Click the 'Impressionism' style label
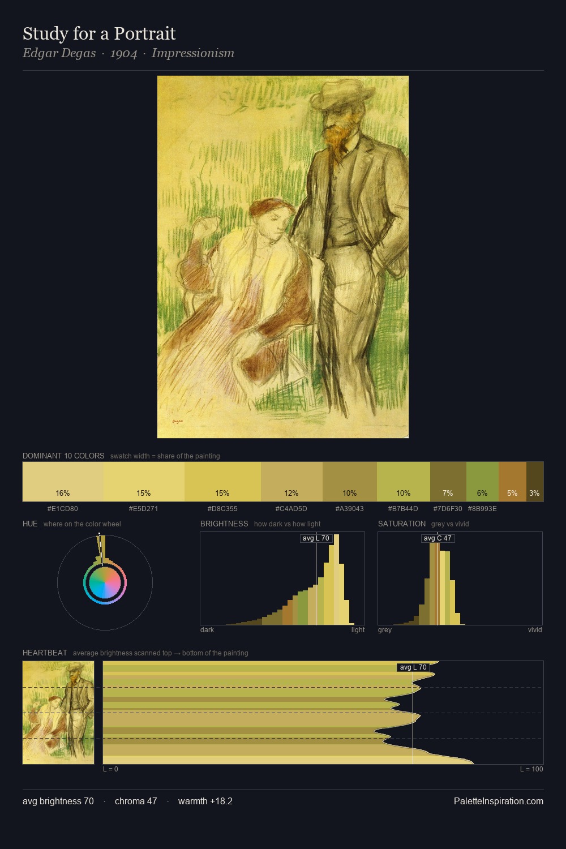 coord(193,53)
